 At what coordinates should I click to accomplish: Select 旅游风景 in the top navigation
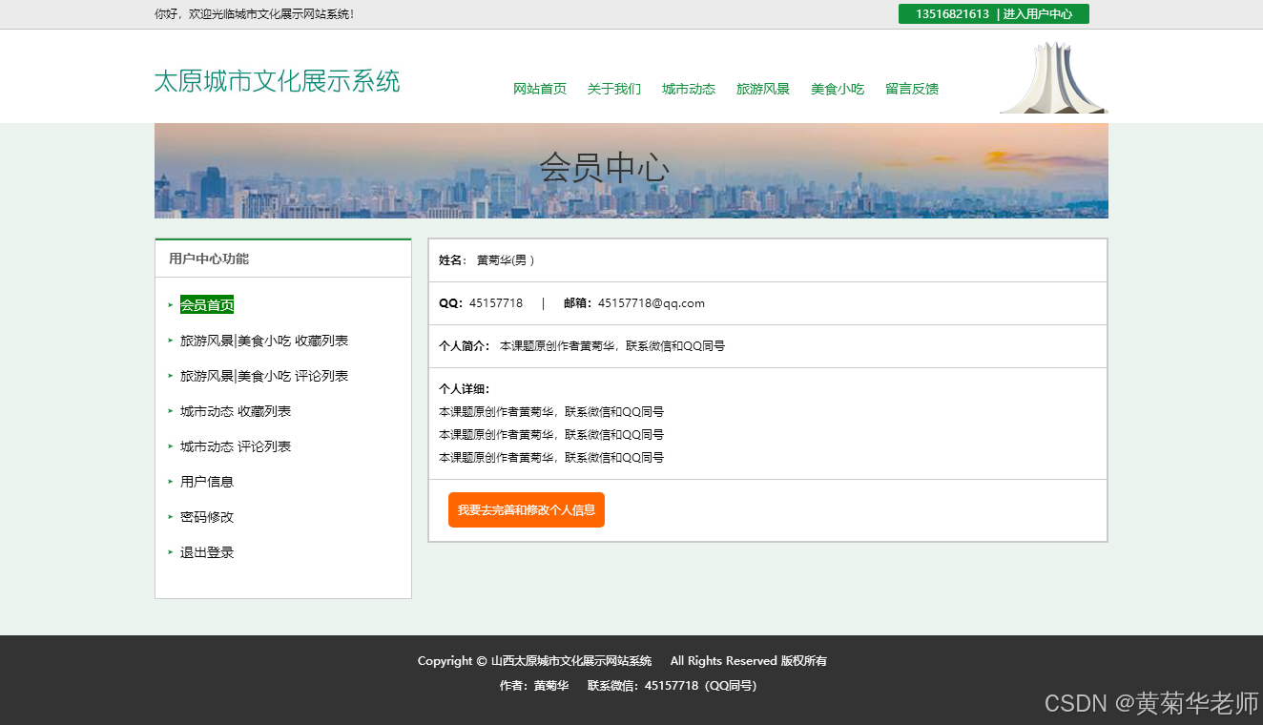(763, 89)
